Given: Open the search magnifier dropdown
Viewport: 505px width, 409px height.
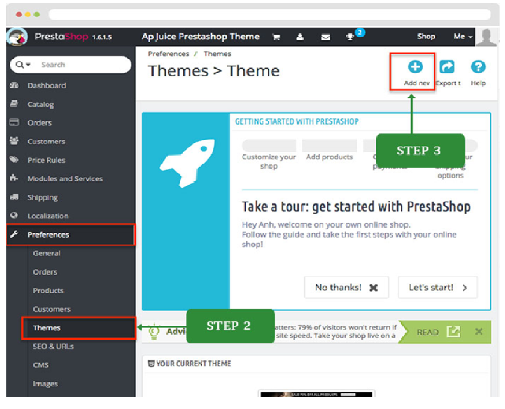Looking at the screenshot, I should click(x=23, y=65).
